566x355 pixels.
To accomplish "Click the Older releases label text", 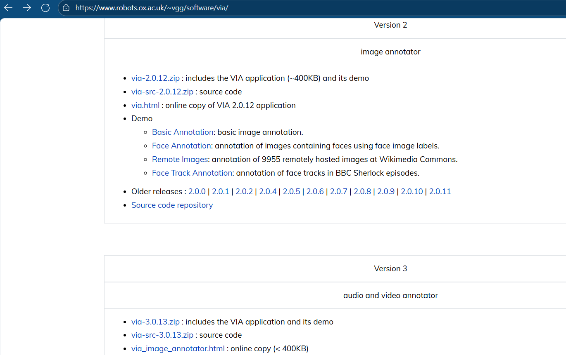I will (156, 191).
